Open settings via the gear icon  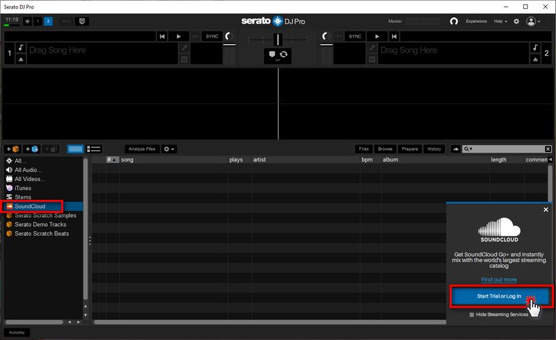coord(516,22)
